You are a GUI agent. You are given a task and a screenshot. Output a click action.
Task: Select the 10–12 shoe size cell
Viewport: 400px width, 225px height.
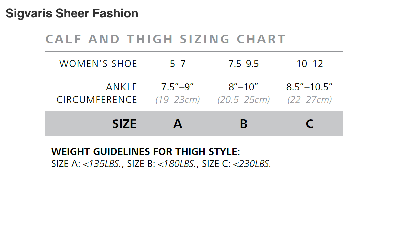coord(310,64)
